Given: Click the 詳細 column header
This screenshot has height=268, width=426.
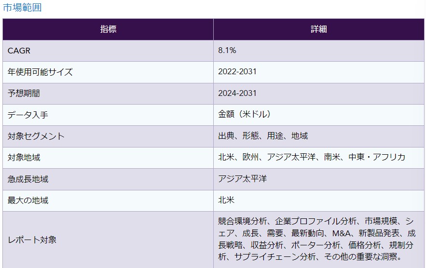Looking at the screenshot, I should (x=319, y=29).
